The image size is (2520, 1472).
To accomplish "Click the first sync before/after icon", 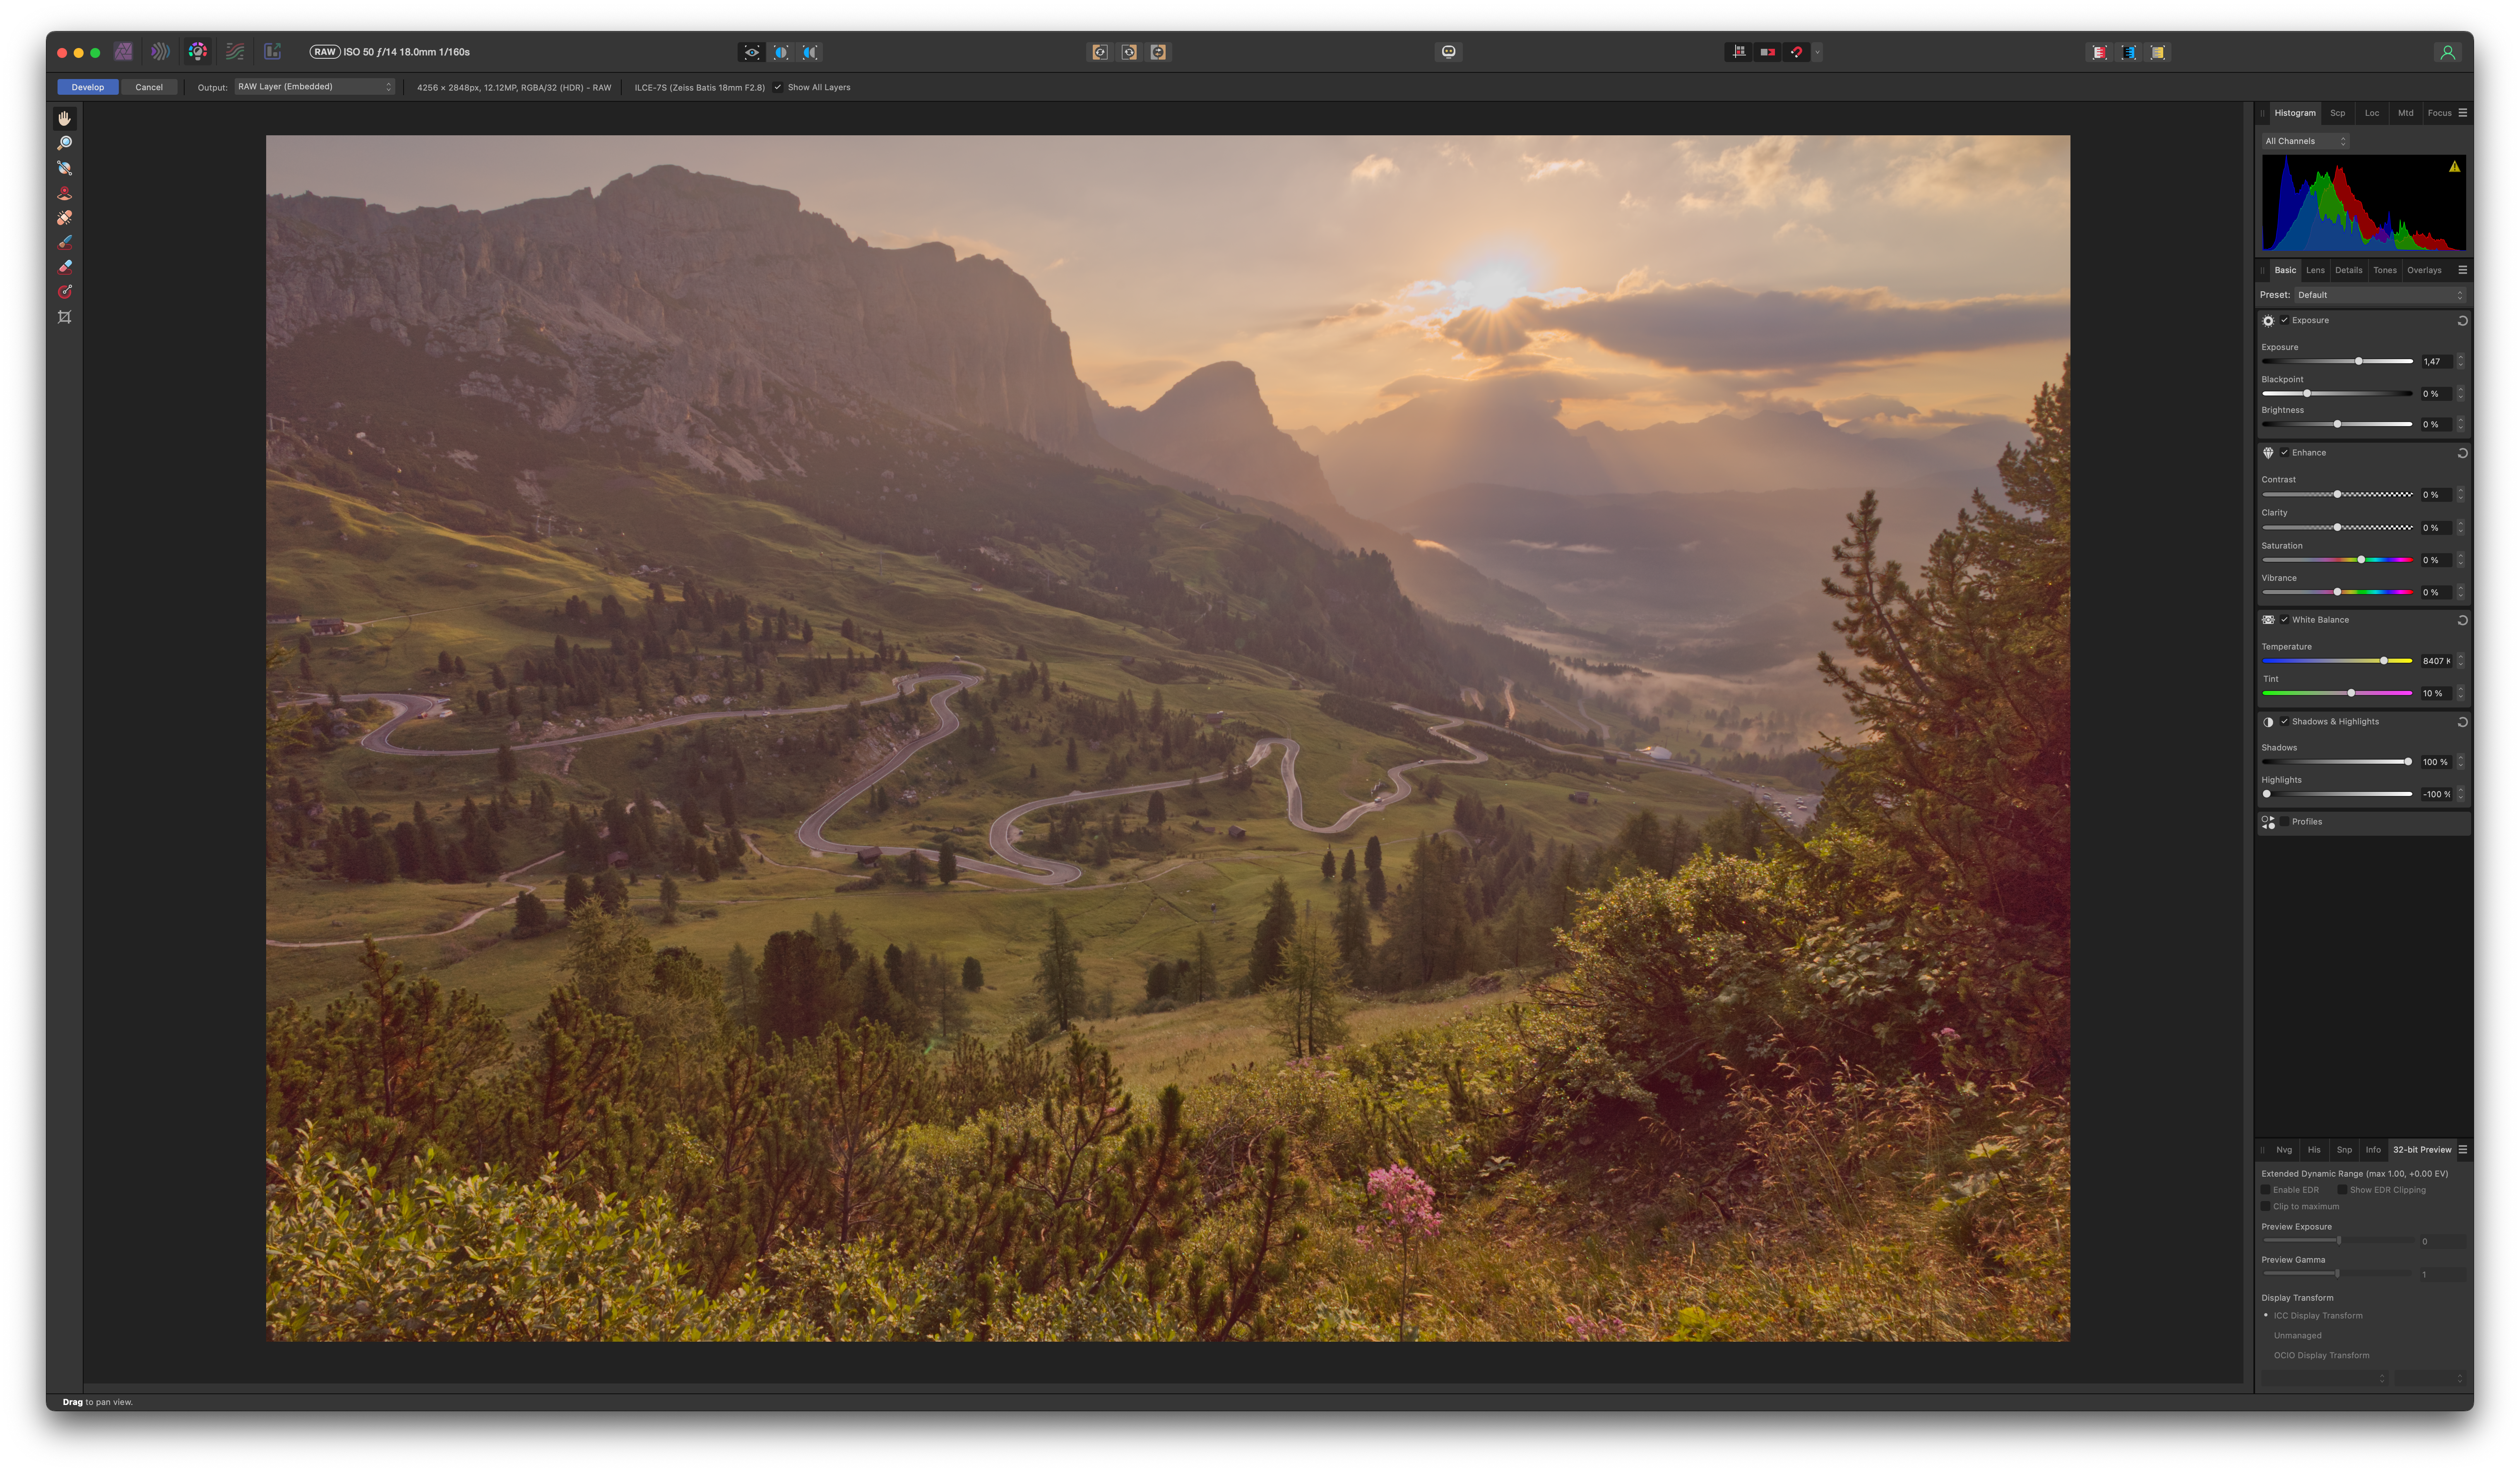I will [x=1100, y=52].
